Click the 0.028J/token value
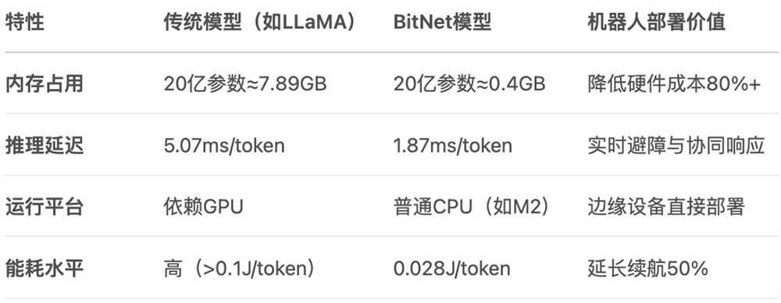The width and height of the screenshot is (781, 303). click(x=451, y=269)
